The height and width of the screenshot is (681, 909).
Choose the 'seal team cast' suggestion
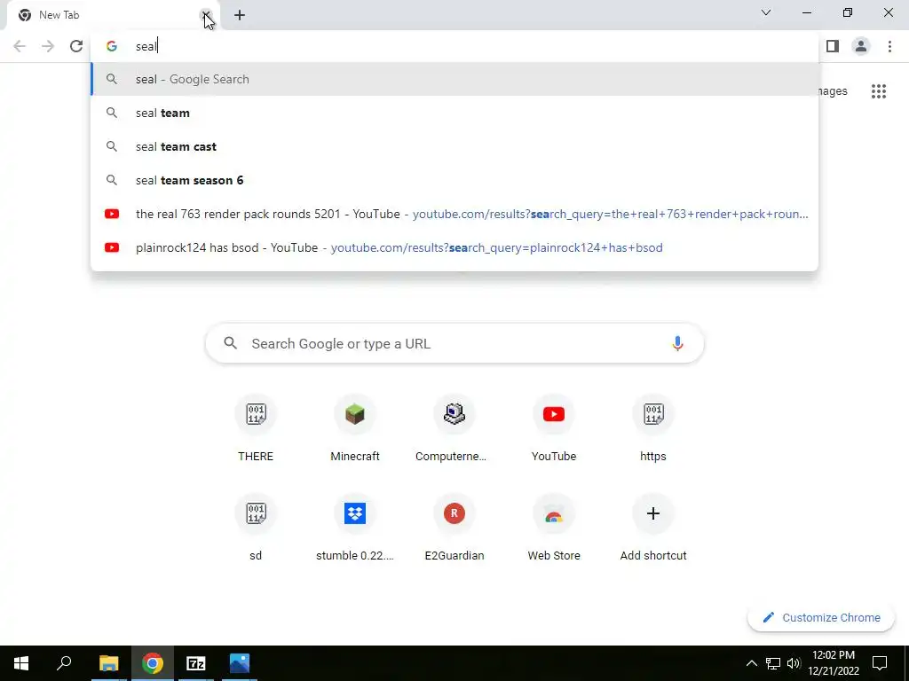[x=454, y=146]
